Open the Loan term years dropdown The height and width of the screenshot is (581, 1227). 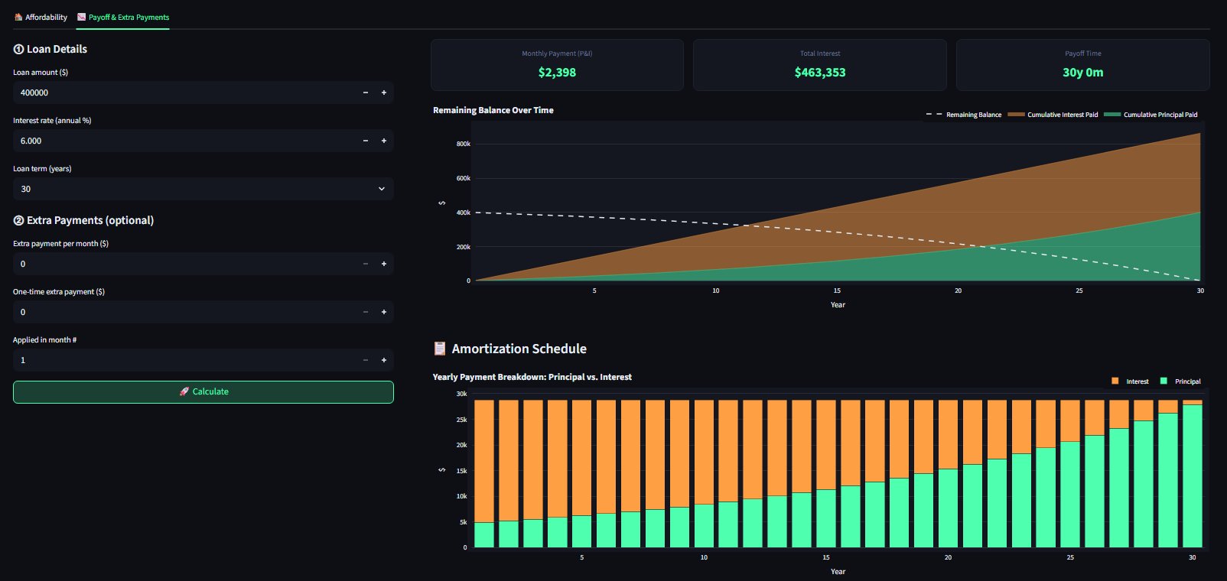coord(203,189)
